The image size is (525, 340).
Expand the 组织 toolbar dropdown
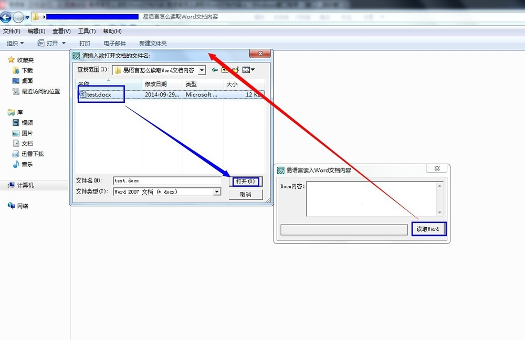(15, 43)
